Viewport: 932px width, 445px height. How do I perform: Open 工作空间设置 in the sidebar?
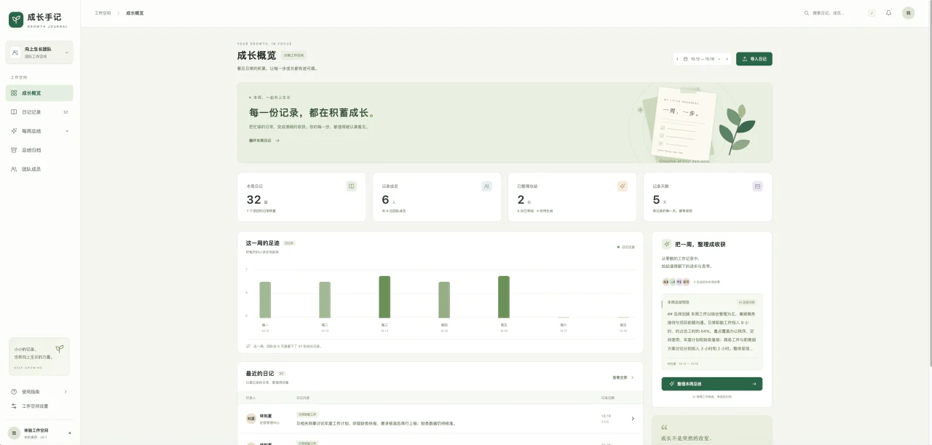tap(40, 406)
